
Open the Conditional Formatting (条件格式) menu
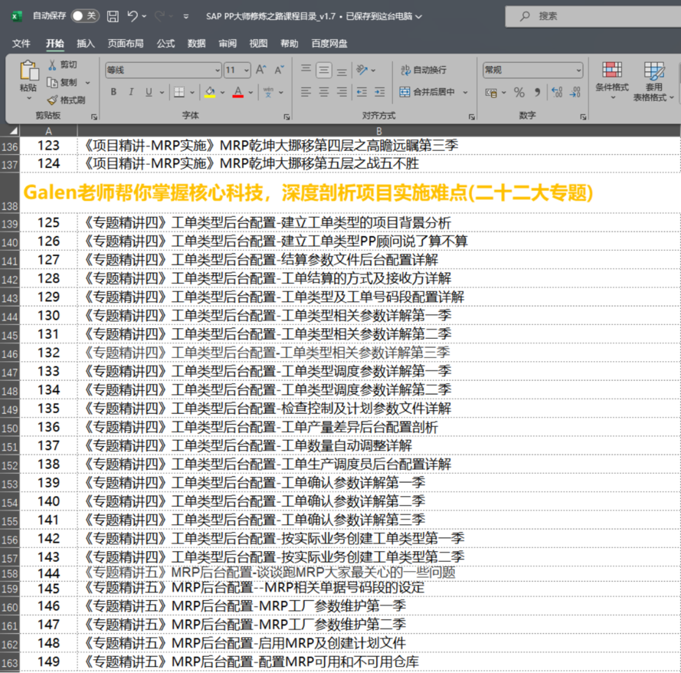coord(612,80)
